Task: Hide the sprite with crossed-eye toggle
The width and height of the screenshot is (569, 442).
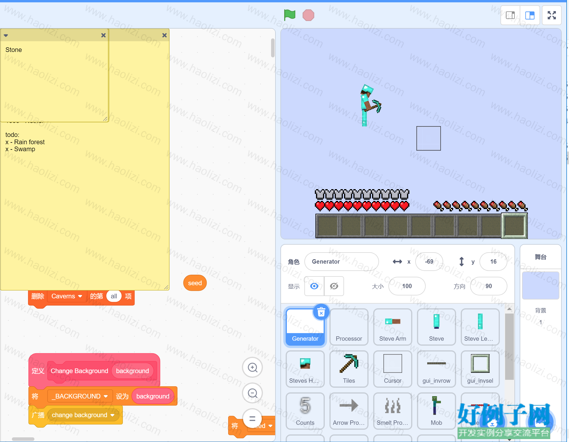Action: 334,286
